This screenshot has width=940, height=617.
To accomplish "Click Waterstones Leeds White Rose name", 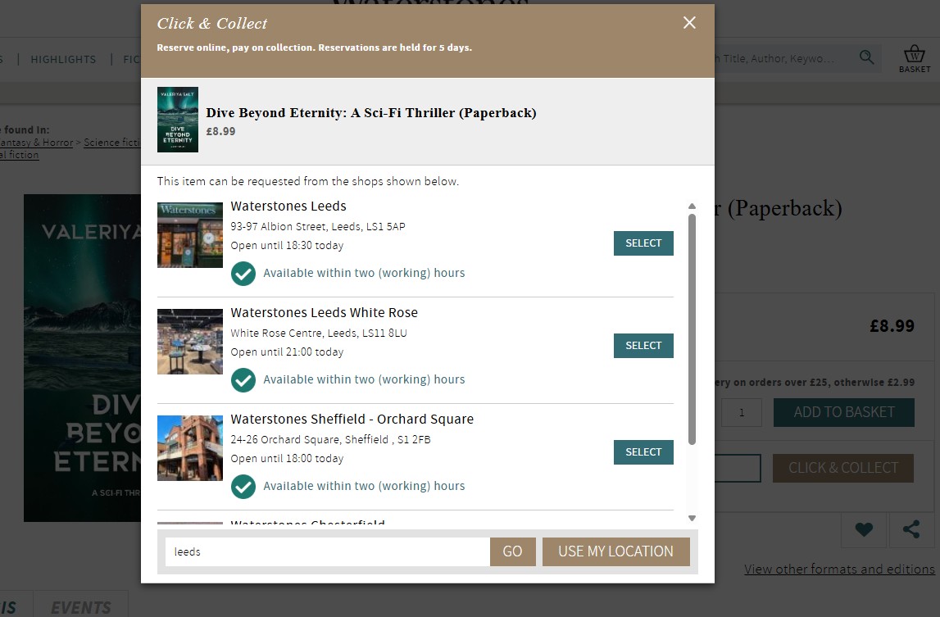I will pos(325,312).
